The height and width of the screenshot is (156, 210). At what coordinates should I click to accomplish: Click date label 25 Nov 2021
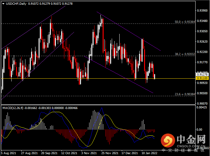(110, 153)
